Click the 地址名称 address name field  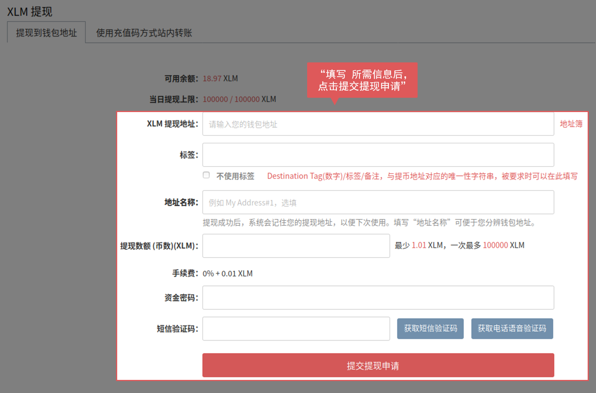(x=378, y=202)
